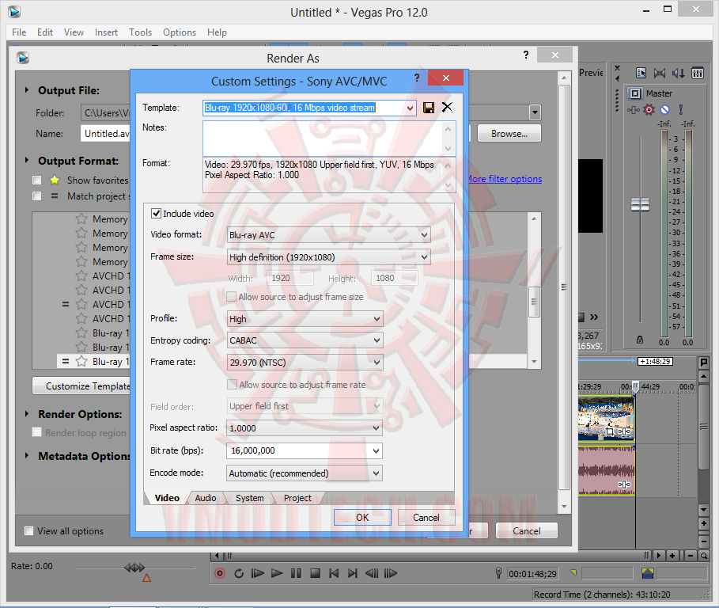The height and width of the screenshot is (608, 719).
Task: Mute the Master bus
Action: (665, 110)
